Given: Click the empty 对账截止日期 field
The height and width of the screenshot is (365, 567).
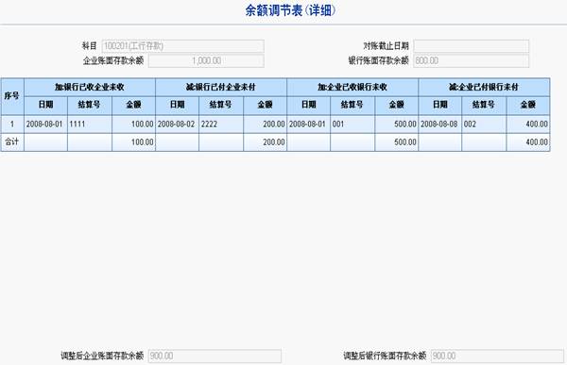Looking at the screenshot, I should [472, 46].
